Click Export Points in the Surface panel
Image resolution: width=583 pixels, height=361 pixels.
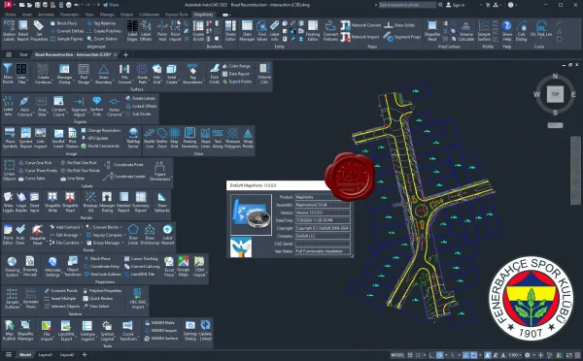(237, 82)
